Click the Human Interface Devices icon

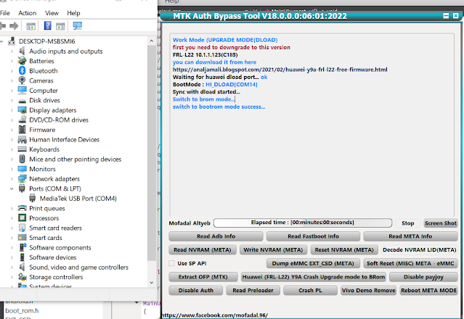point(23,139)
